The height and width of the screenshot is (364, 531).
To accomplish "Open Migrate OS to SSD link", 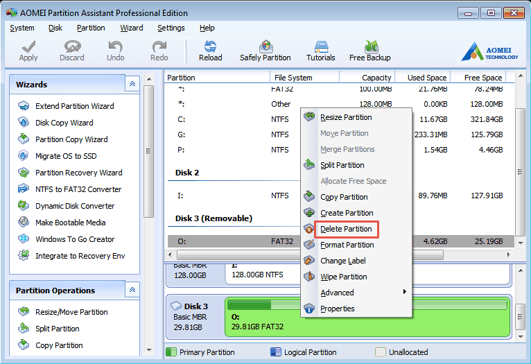I will point(66,156).
